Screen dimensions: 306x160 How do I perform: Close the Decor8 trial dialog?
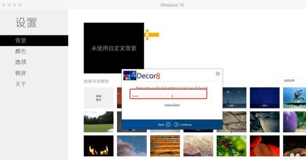pos(218,74)
